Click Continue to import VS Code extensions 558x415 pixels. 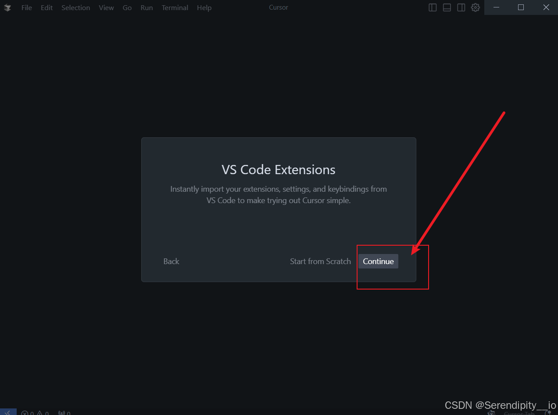pos(378,261)
